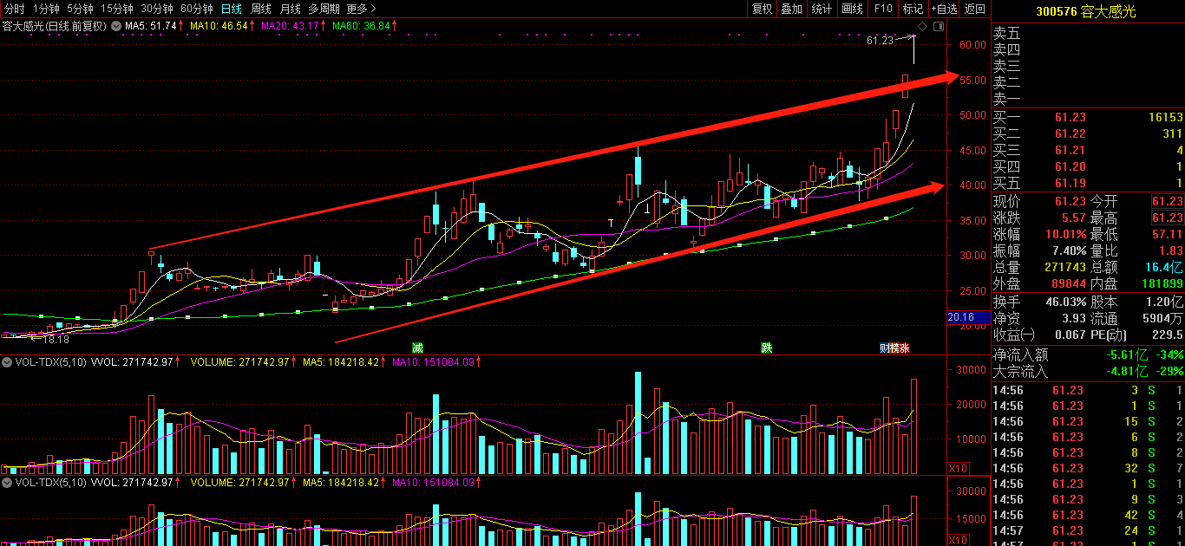The height and width of the screenshot is (546, 1185).
Task: Switch to the 分时 intraday view
Action: (14, 9)
